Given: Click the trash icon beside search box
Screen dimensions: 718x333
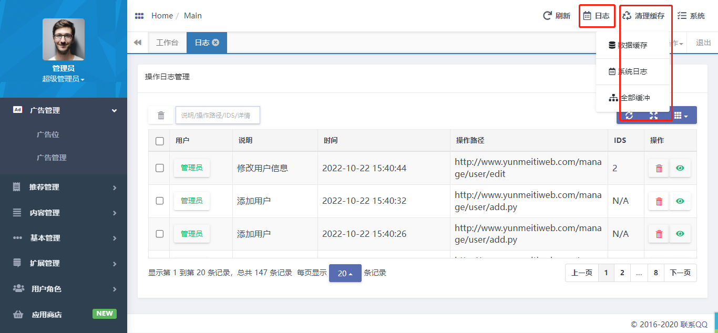Looking at the screenshot, I should [x=161, y=116].
